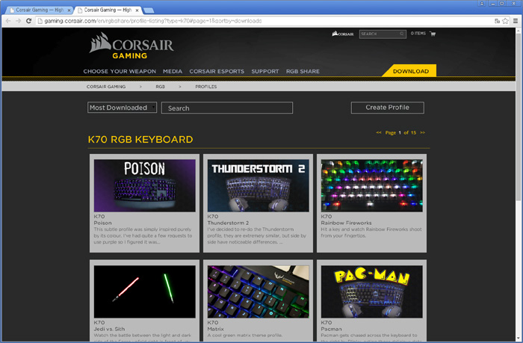Click the profile Search field
Image resolution: width=523 pixels, height=343 pixels.
coord(227,108)
